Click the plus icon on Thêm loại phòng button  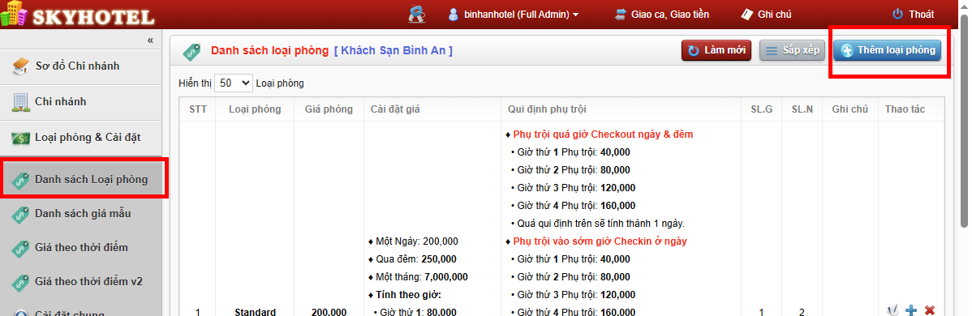tap(847, 51)
